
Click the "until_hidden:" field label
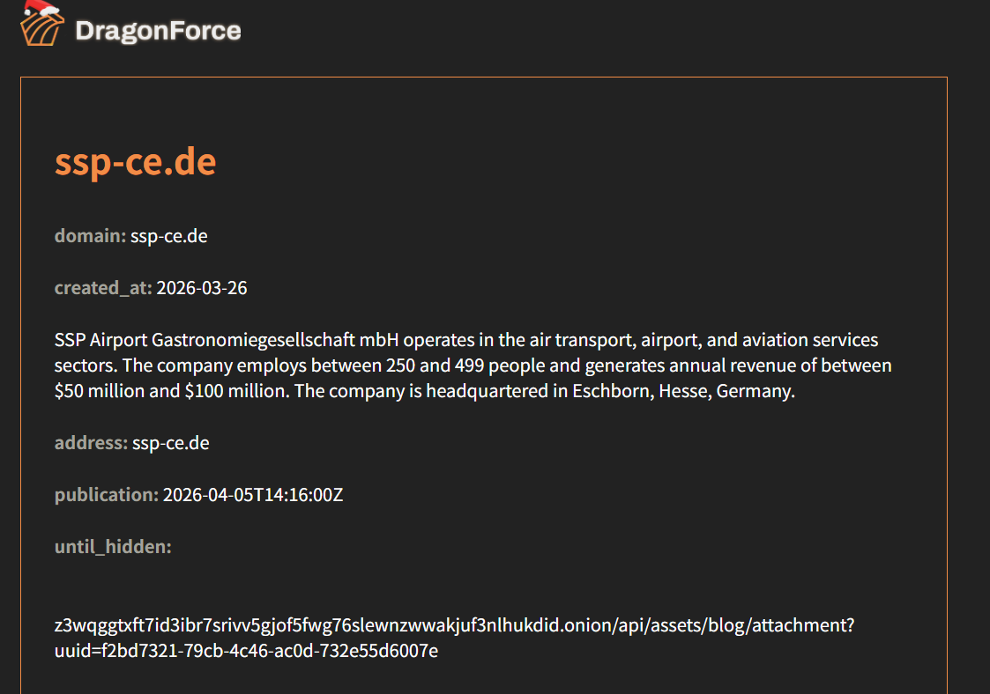coord(113,547)
